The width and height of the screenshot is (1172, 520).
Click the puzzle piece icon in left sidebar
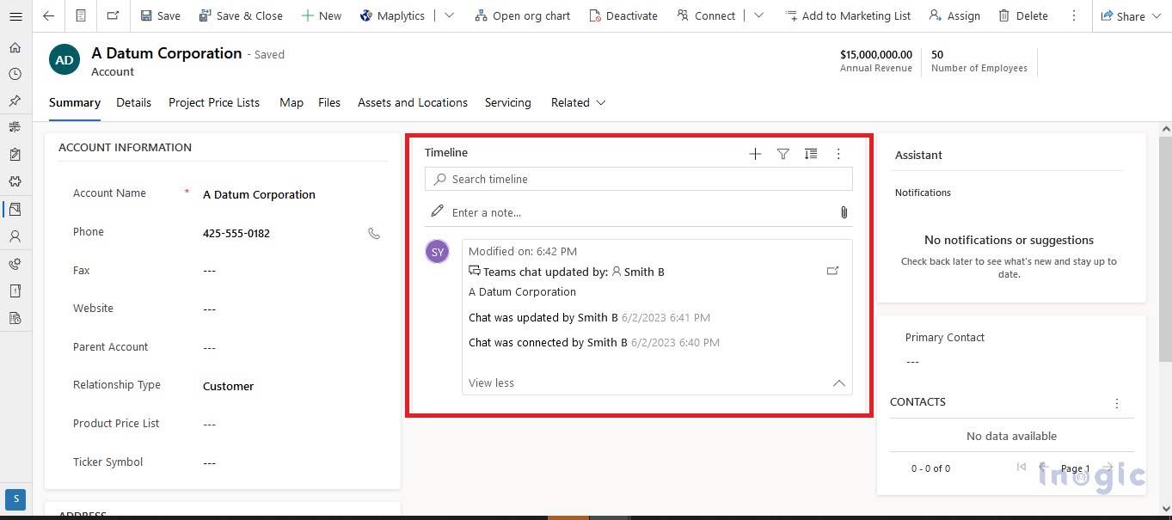click(x=15, y=181)
